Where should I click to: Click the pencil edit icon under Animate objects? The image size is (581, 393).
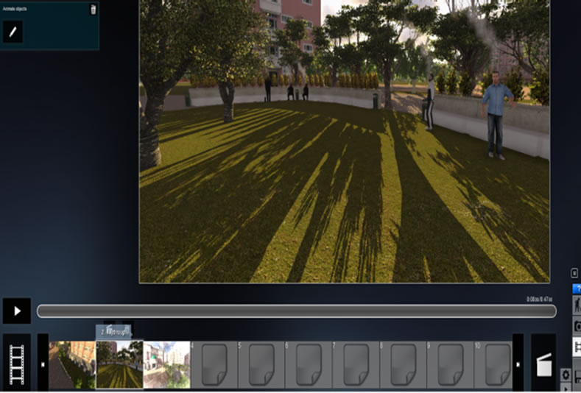(13, 32)
